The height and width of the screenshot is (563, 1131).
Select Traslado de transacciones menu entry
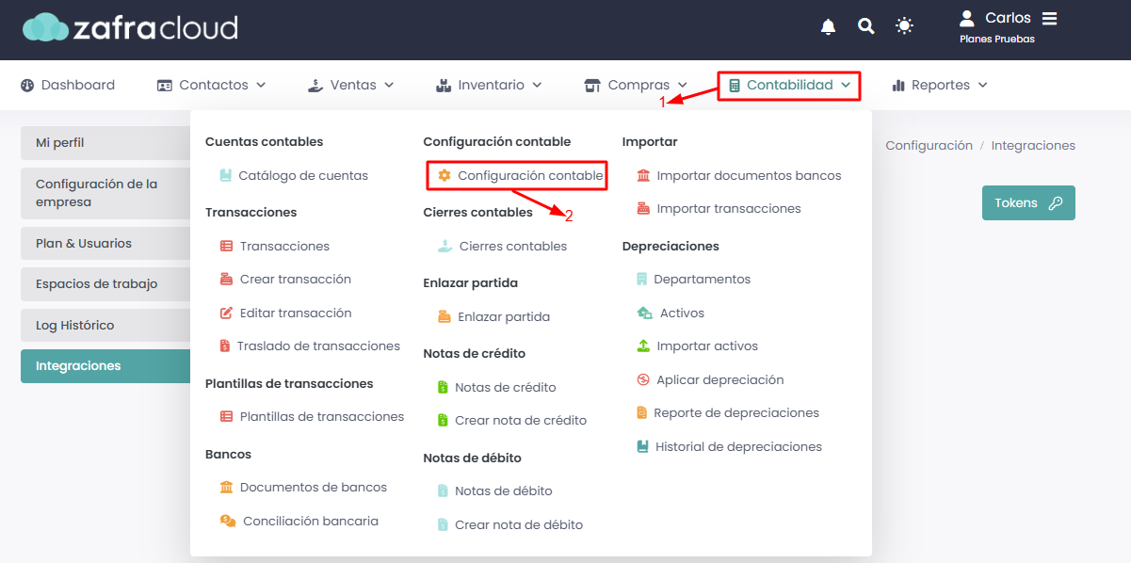[x=309, y=346]
